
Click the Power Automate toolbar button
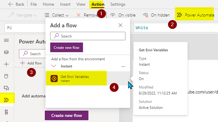click(x=195, y=15)
